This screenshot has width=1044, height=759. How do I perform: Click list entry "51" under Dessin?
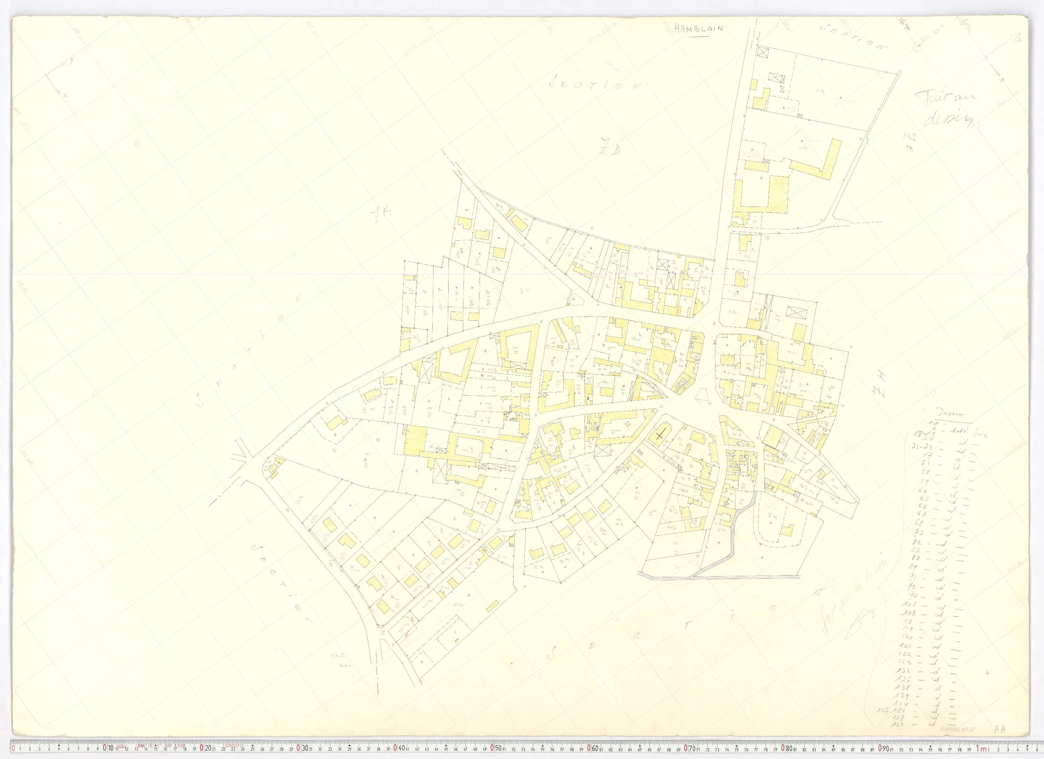click(925, 463)
